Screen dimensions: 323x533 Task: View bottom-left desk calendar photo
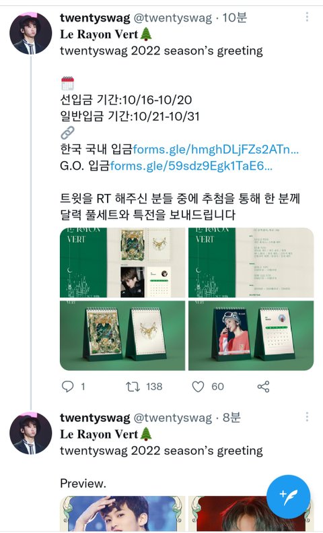(x=122, y=336)
